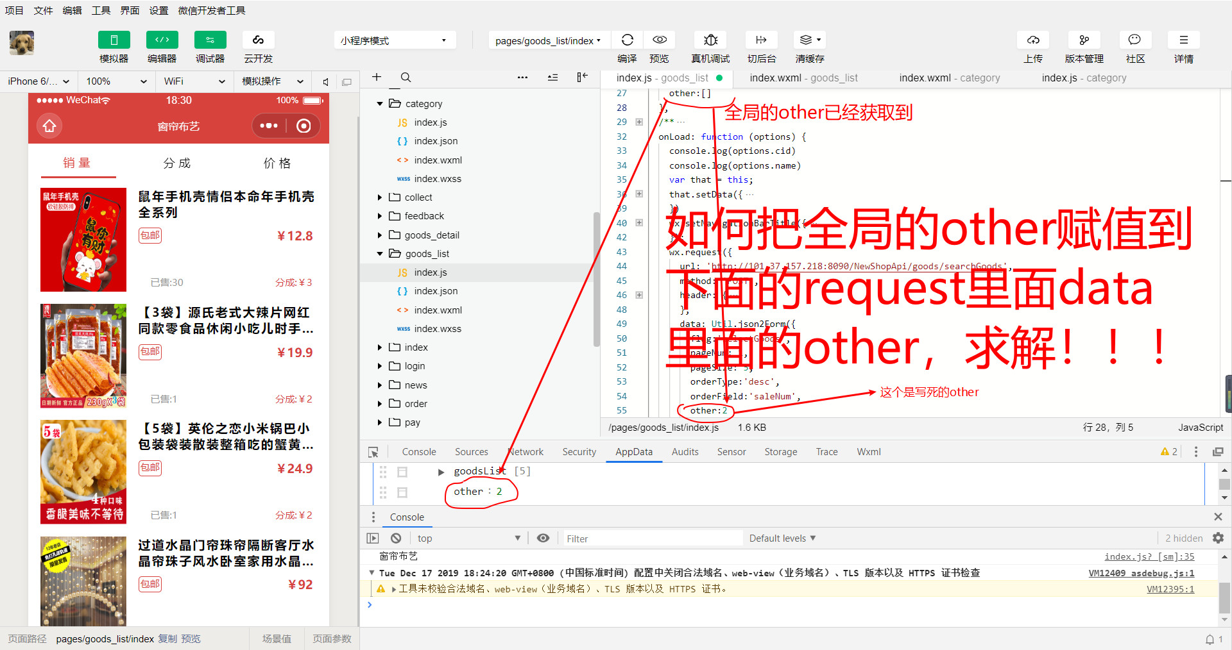Click the compile refresh icon
This screenshot has height=650, width=1232.
[627, 40]
